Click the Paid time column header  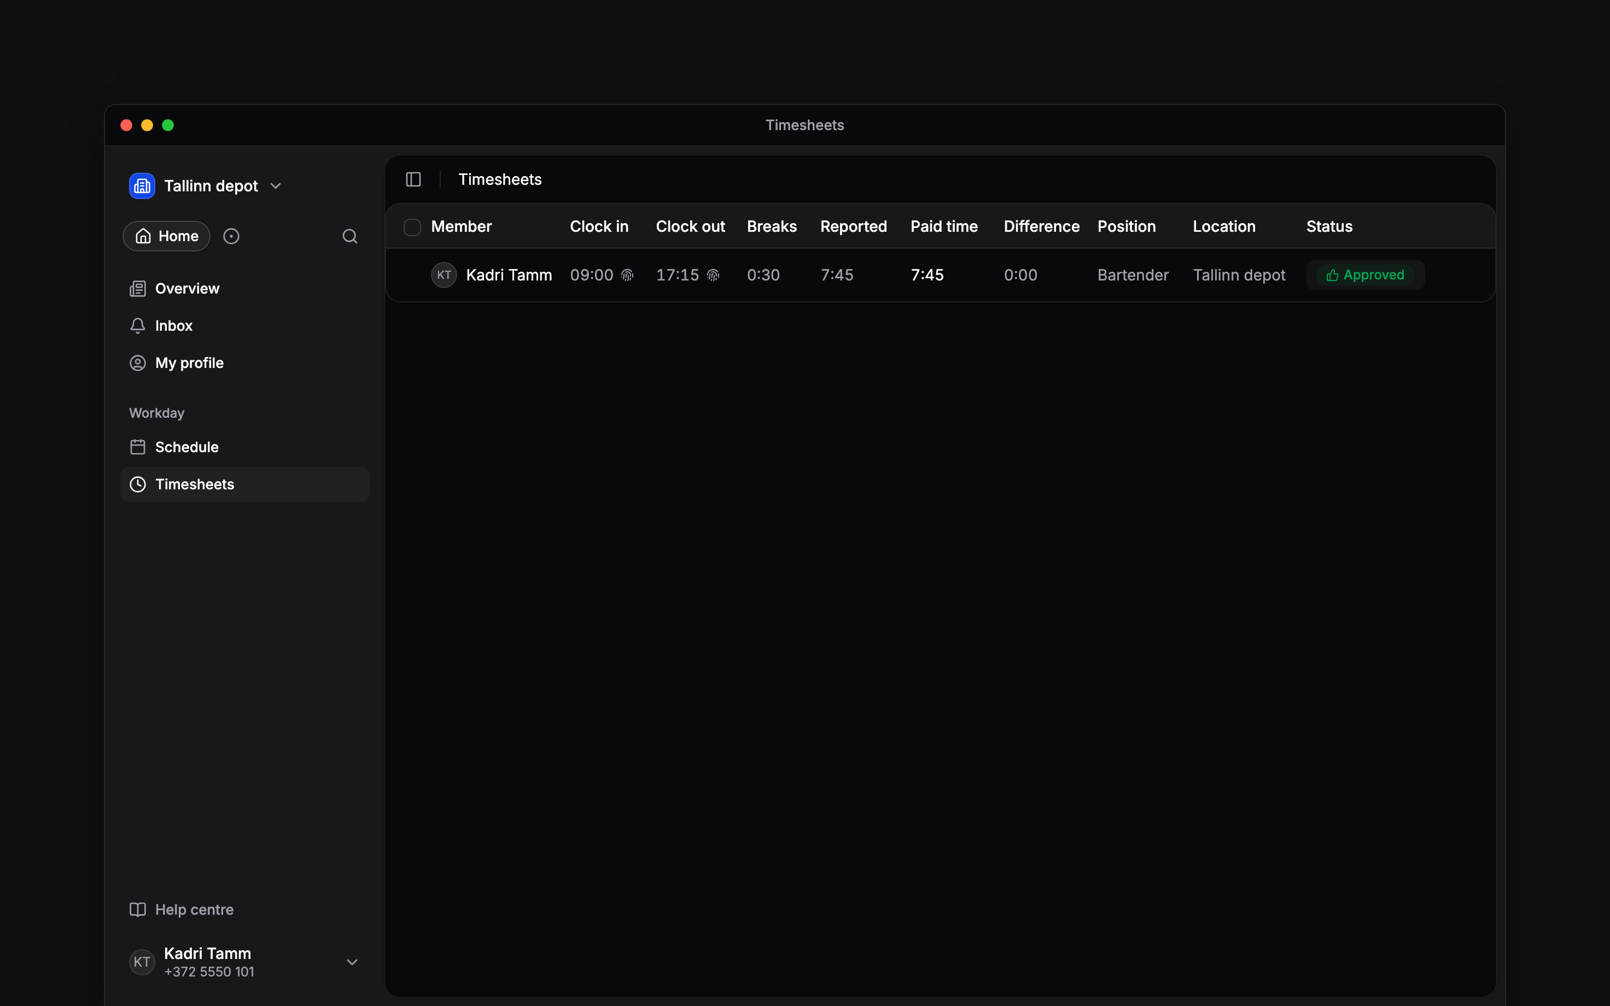(944, 227)
